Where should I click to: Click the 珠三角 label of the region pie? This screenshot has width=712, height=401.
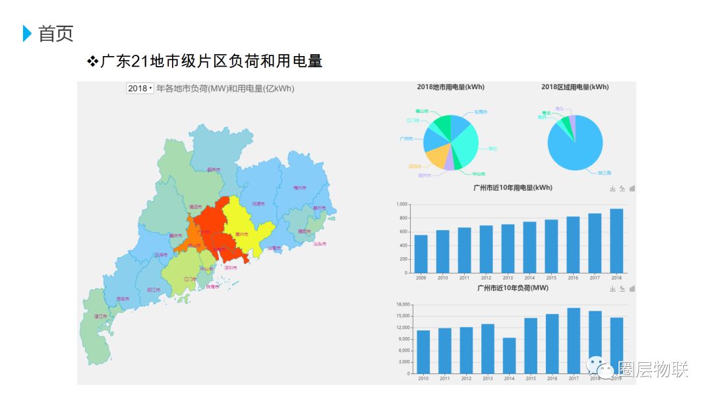[x=605, y=173]
